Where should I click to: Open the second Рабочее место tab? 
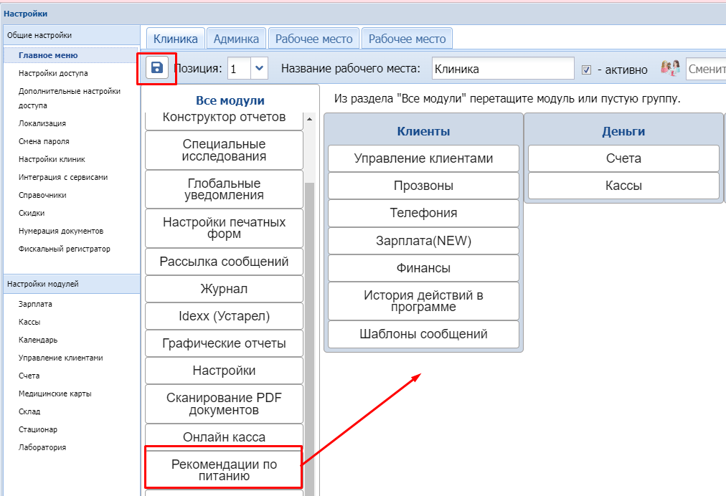[407, 39]
